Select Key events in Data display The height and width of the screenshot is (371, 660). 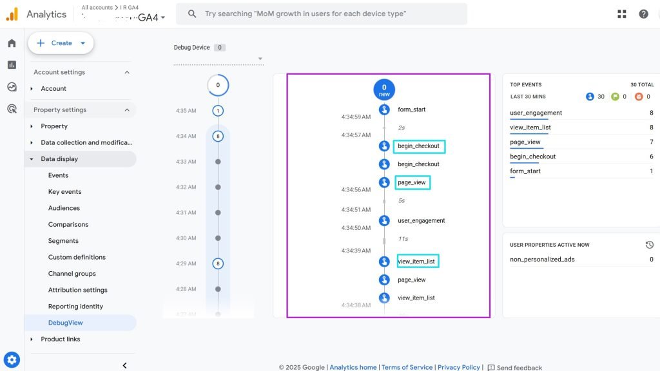pos(64,192)
